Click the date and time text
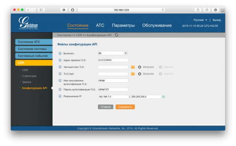The image size is (236, 146). [x=200, y=26]
